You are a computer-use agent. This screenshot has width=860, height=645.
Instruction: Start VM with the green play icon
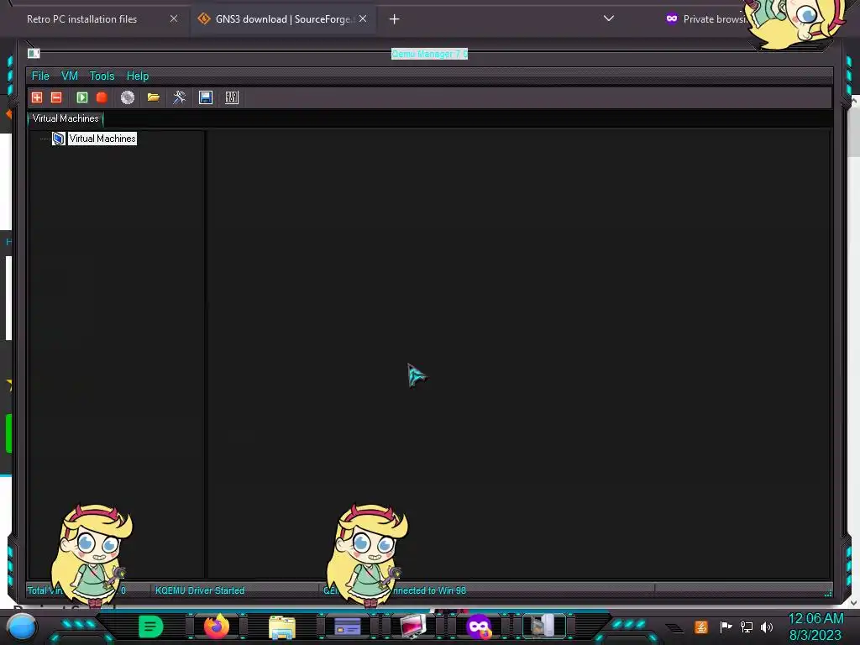(82, 97)
